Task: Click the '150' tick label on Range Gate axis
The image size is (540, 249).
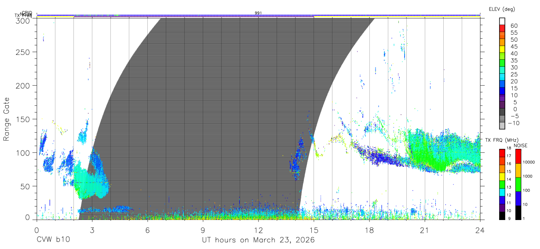Action: [x=23, y=119]
